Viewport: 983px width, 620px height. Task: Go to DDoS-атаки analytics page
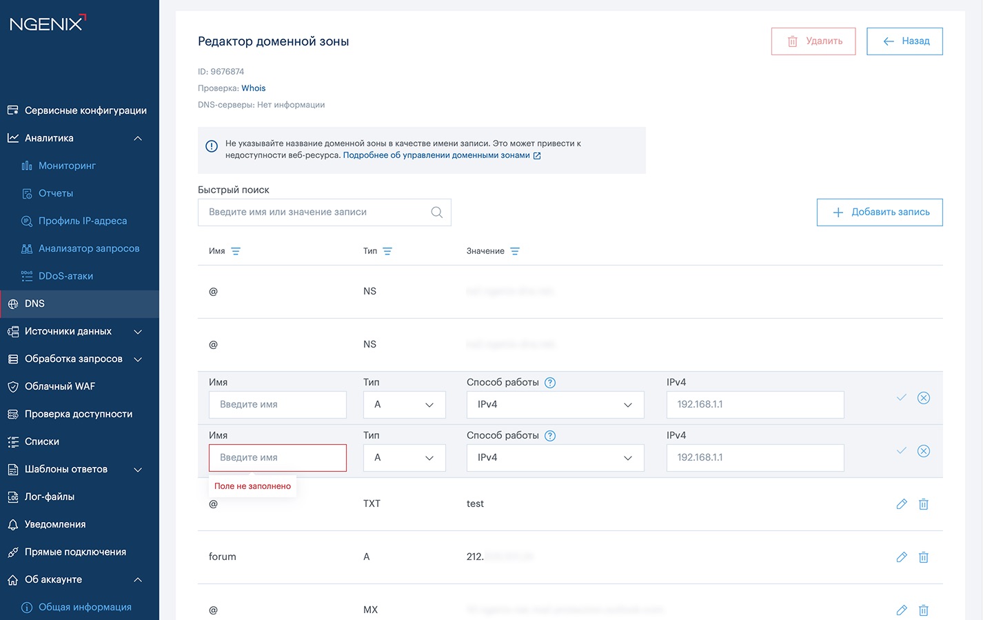(65, 276)
